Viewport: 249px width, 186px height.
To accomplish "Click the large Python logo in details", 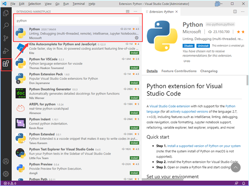I will (x=162, y=36).
